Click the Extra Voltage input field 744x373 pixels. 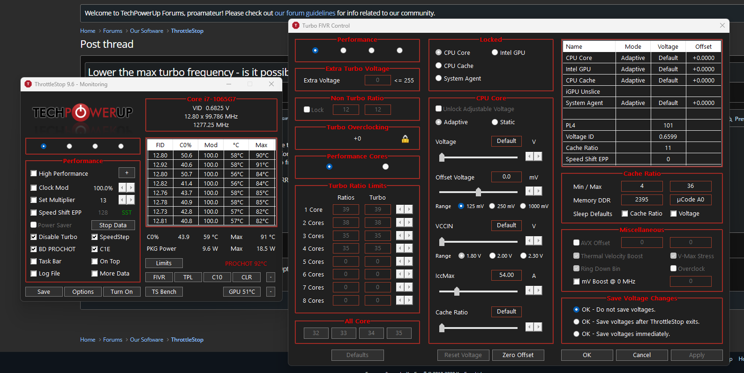378,80
